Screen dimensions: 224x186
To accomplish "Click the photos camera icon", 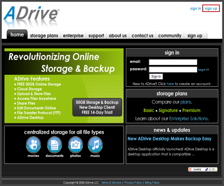I will [x=76, y=145].
